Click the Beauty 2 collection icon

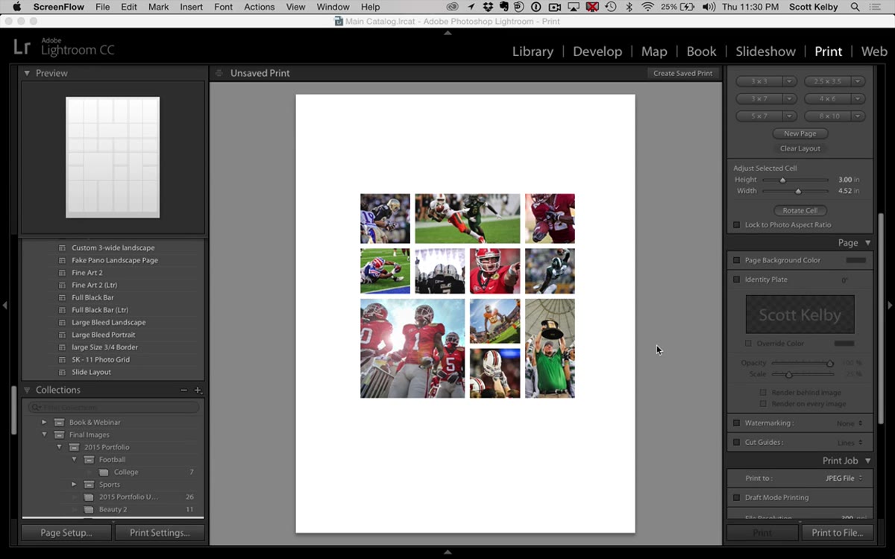(x=89, y=510)
